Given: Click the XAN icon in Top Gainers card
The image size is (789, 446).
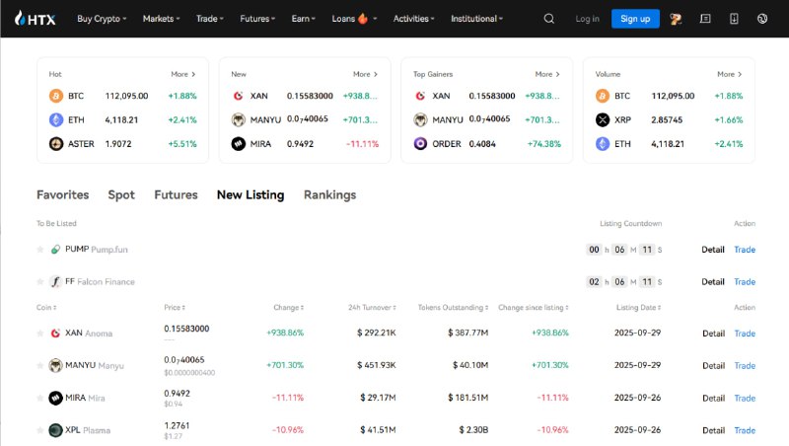Looking at the screenshot, I should click(420, 96).
